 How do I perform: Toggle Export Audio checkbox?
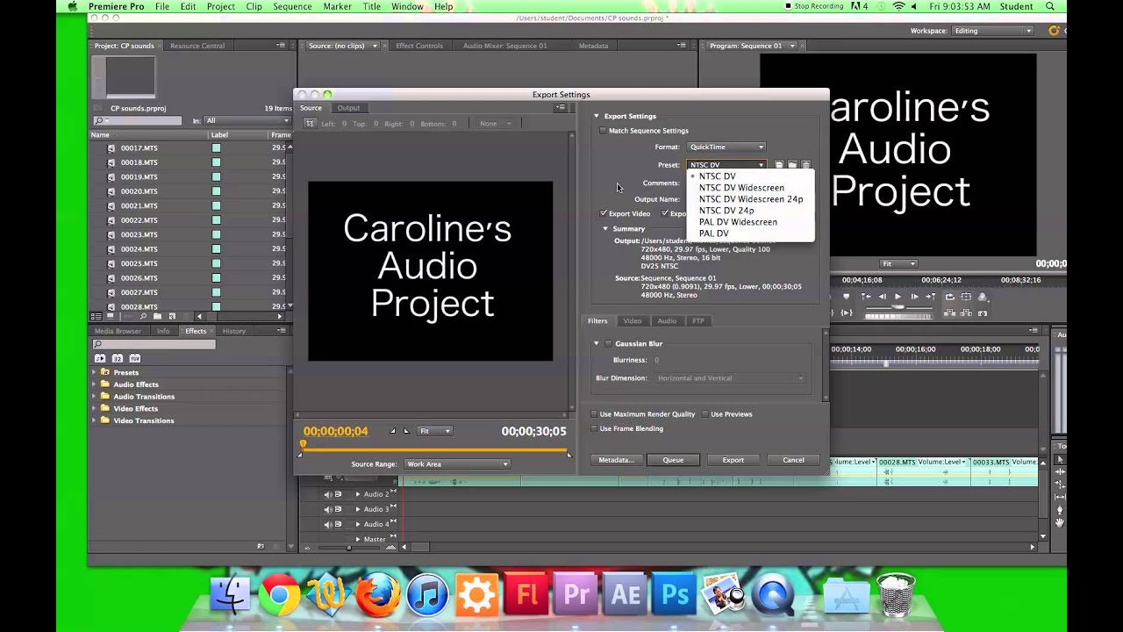click(x=665, y=213)
